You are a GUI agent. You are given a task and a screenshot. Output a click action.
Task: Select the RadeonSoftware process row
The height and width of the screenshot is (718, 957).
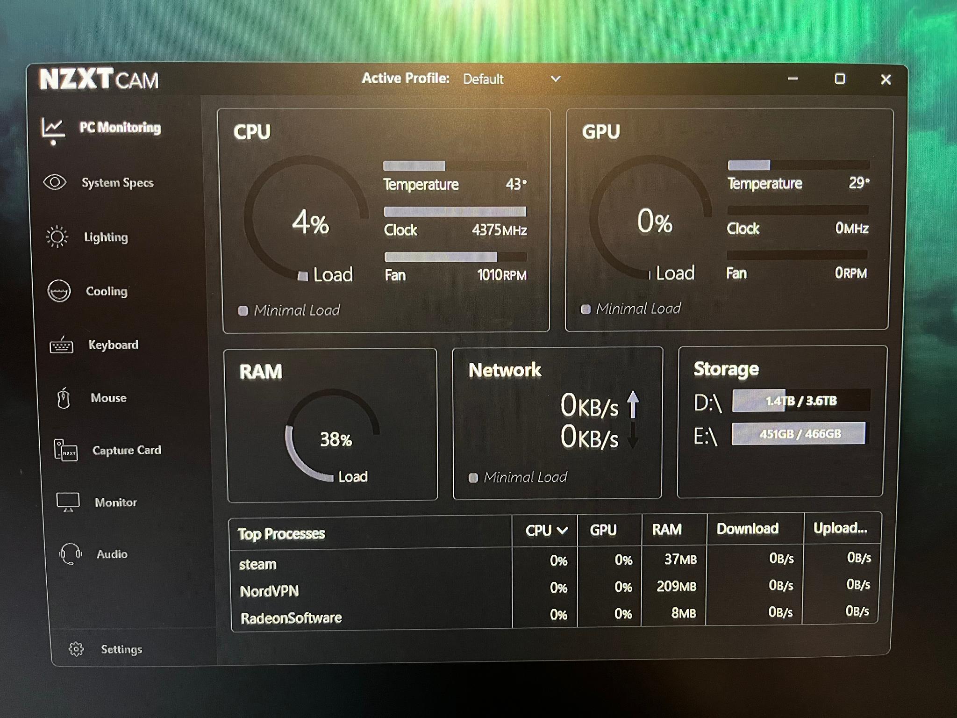point(554,615)
